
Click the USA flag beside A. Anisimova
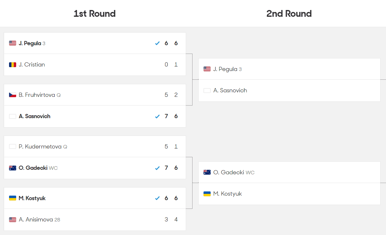tap(13, 220)
